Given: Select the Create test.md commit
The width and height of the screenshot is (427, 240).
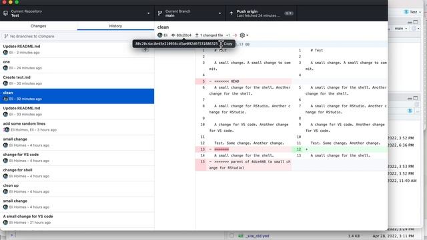Looking at the screenshot, I should point(77,81).
